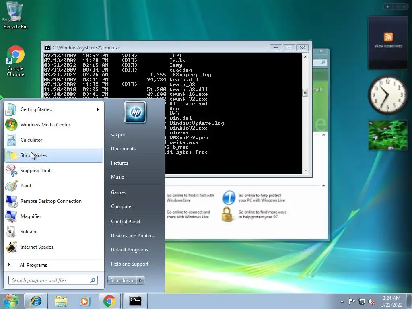Click 'Go online to help protect your PC' link

click(262, 198)
